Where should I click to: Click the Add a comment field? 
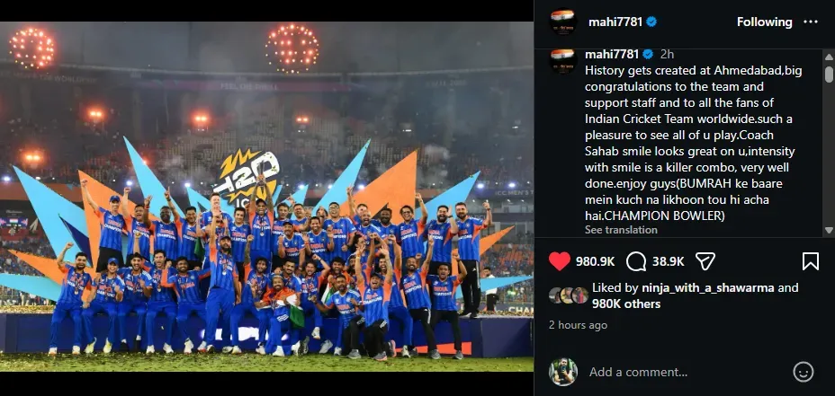685,372
